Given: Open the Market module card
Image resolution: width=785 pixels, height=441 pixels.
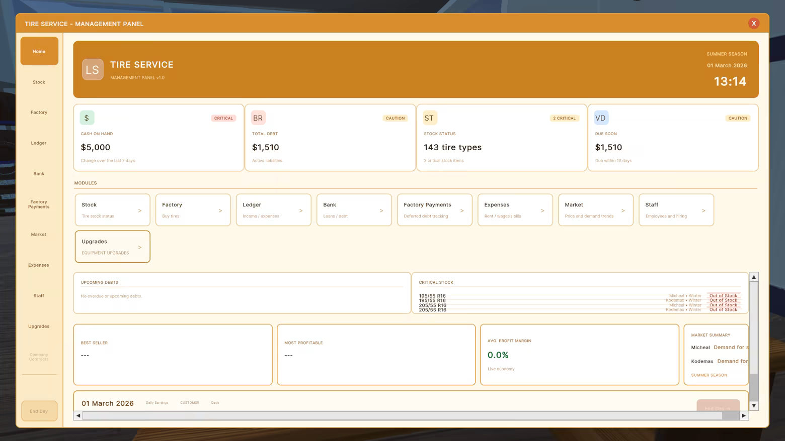Looking at the screenshot, I should [x=596, y=210].
